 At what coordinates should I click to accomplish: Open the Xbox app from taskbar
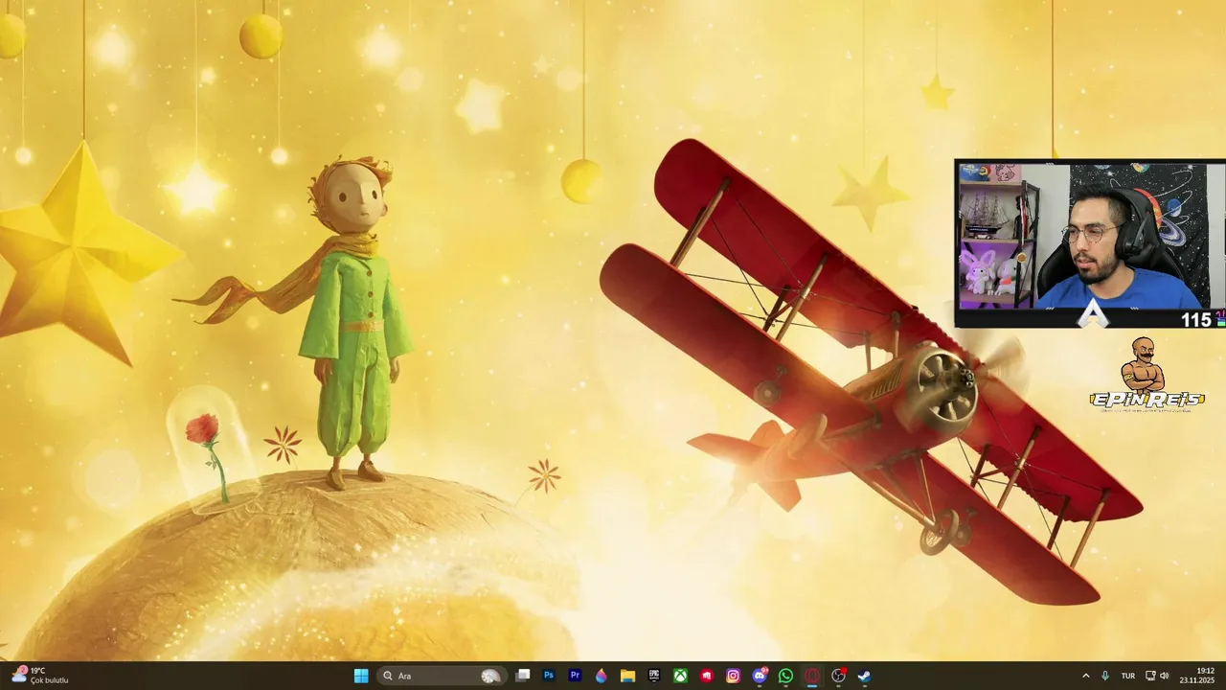(680, 676)
